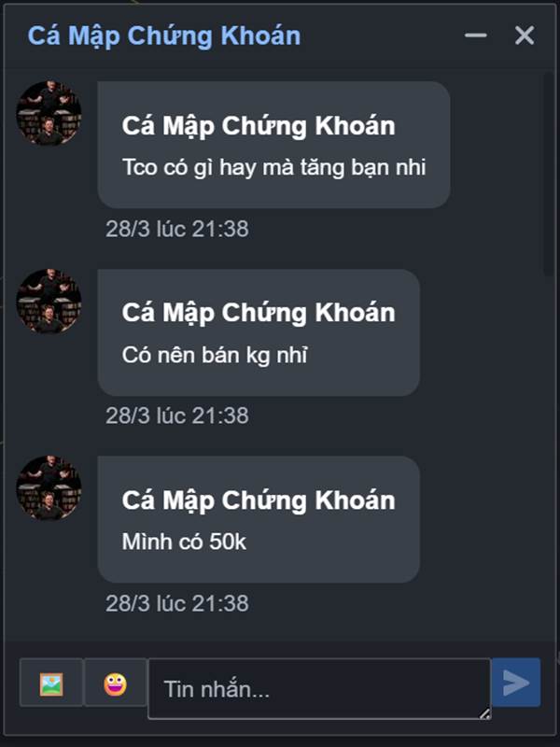Close the chat window
This screenshot has height=747, width=560.
525,35
